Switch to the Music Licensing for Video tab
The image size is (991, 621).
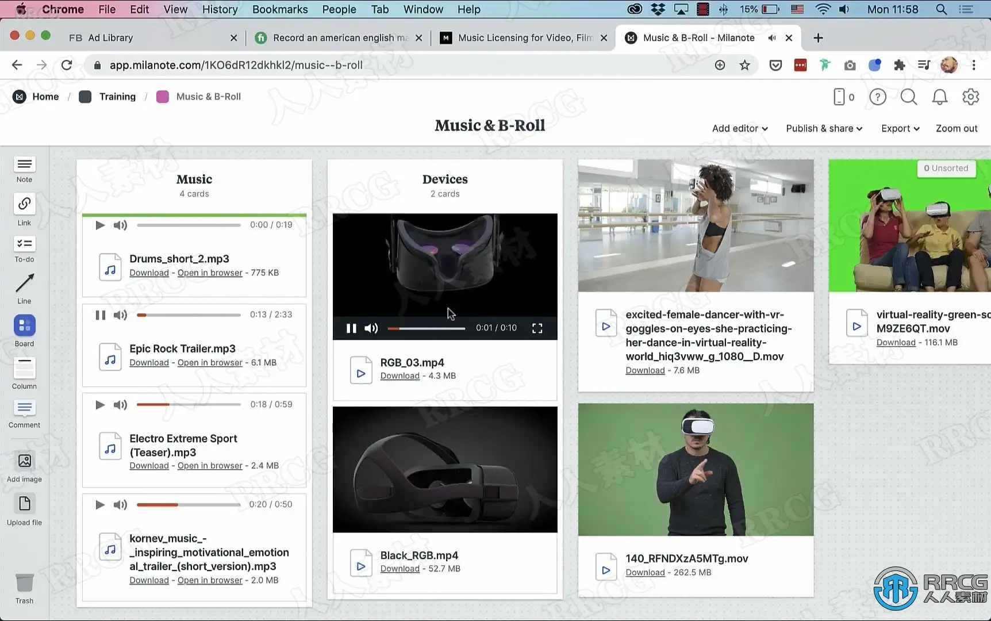pos(523,37)
